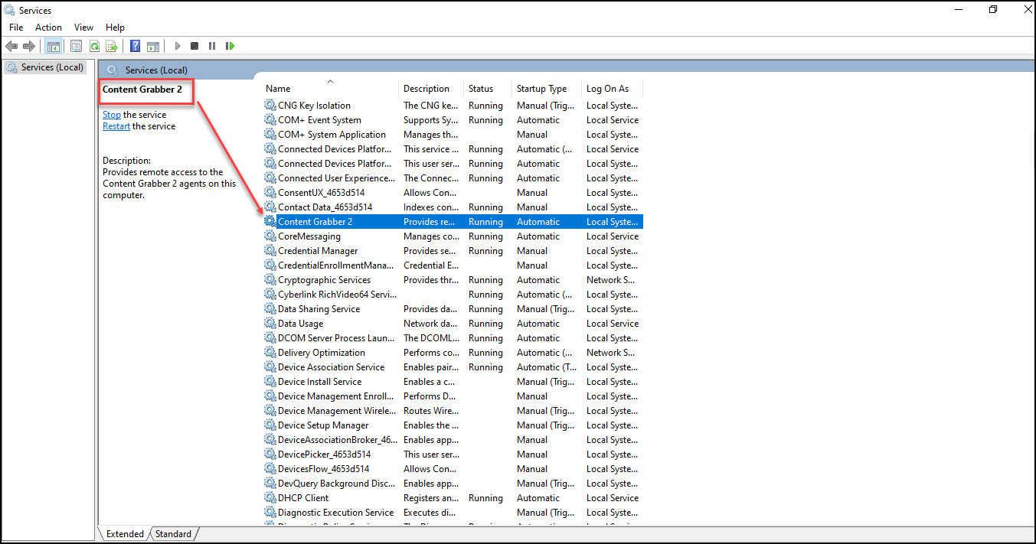Click the Refresh toolbar icon
This screenshot has width=1036, height=544.
tap(94, 46)
